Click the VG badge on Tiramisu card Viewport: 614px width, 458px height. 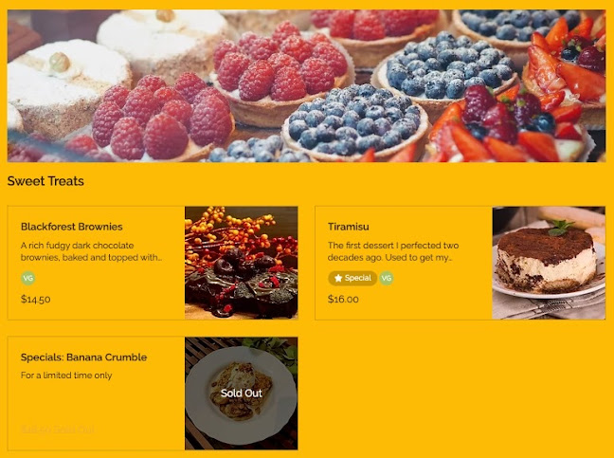click(x=387, y=278)
